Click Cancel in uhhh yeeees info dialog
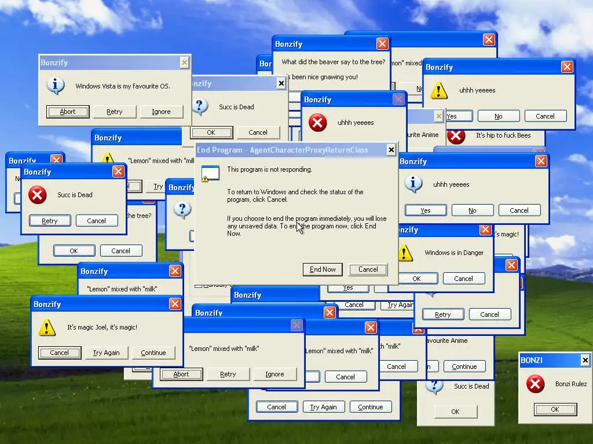Viewport: 593px width, 444px height. (519, 210)
